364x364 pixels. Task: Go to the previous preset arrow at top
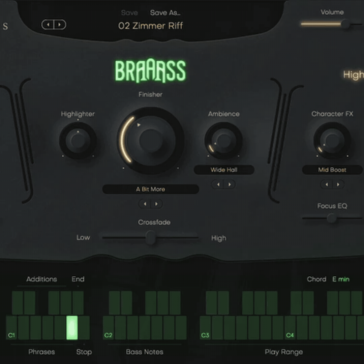tap(48, 25)
